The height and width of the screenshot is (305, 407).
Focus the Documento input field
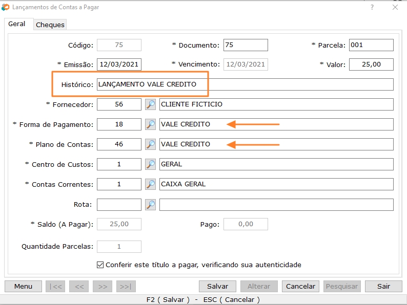pyautogui.click(x=246, y=45)
